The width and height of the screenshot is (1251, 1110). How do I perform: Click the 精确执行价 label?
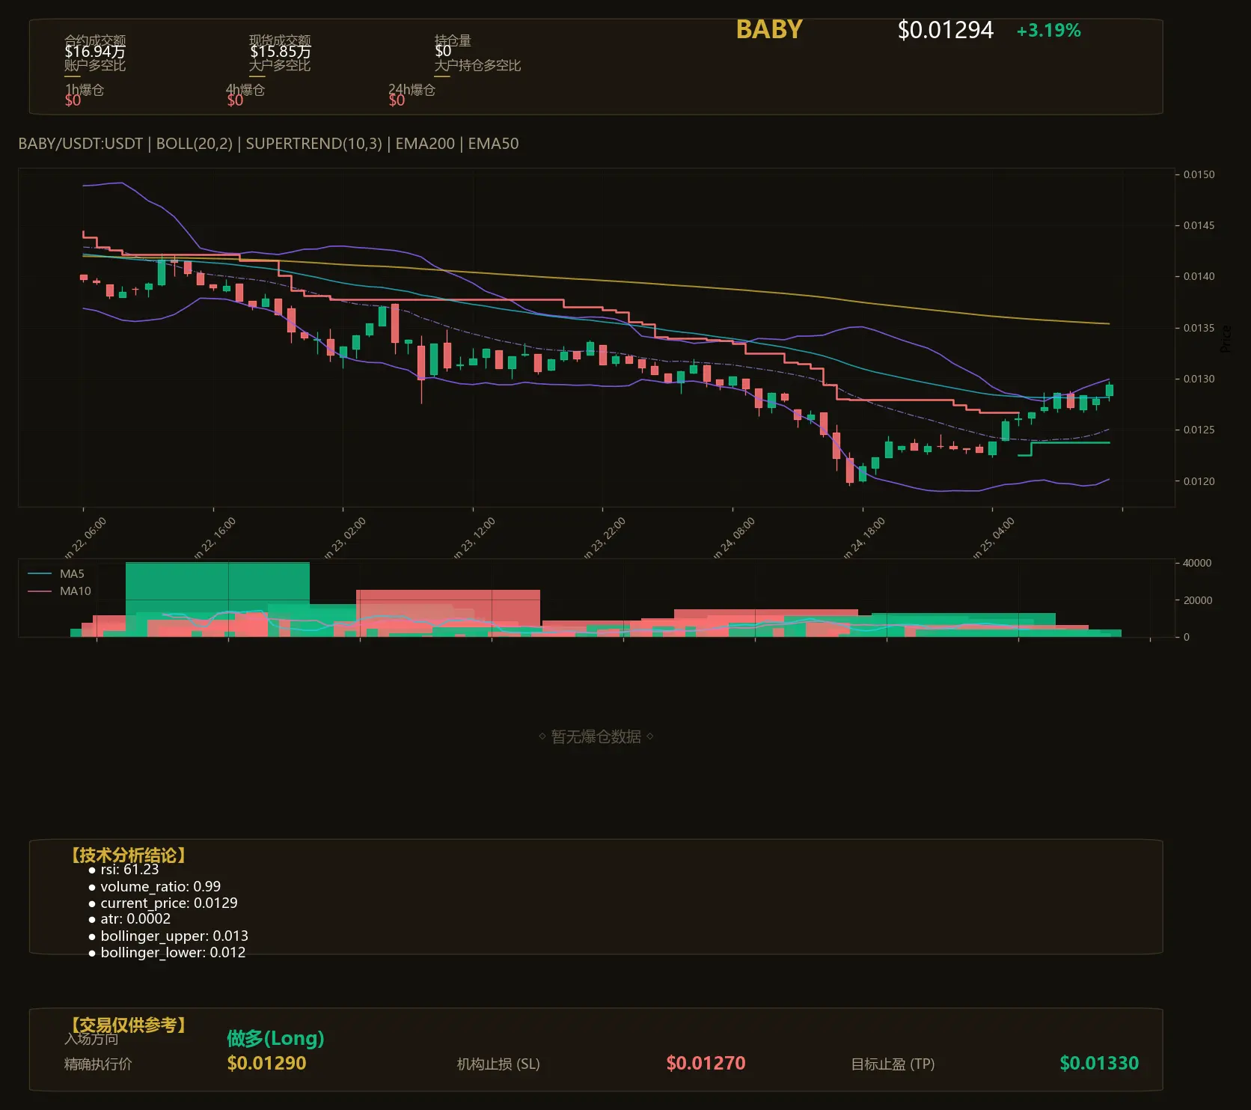tap(98, 1064)
